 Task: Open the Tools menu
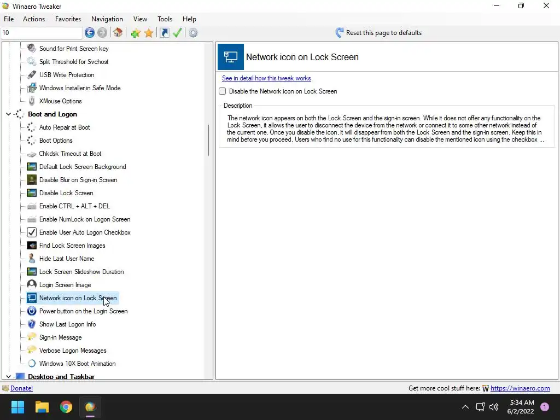click(x=165, y=19)
